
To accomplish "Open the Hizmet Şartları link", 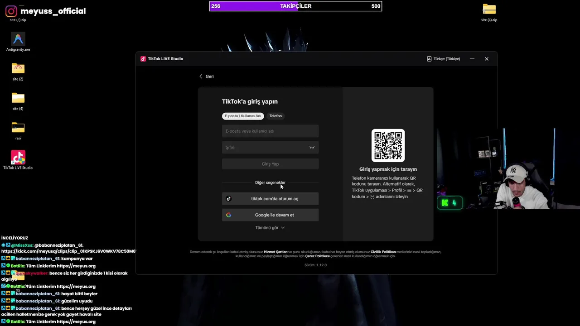I will [275, 252].
